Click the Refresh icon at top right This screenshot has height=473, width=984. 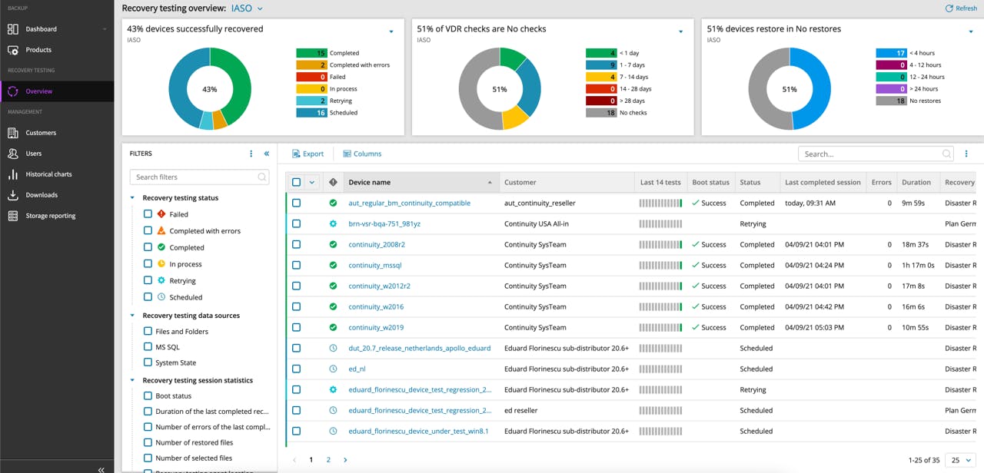(x=949, y=8)
